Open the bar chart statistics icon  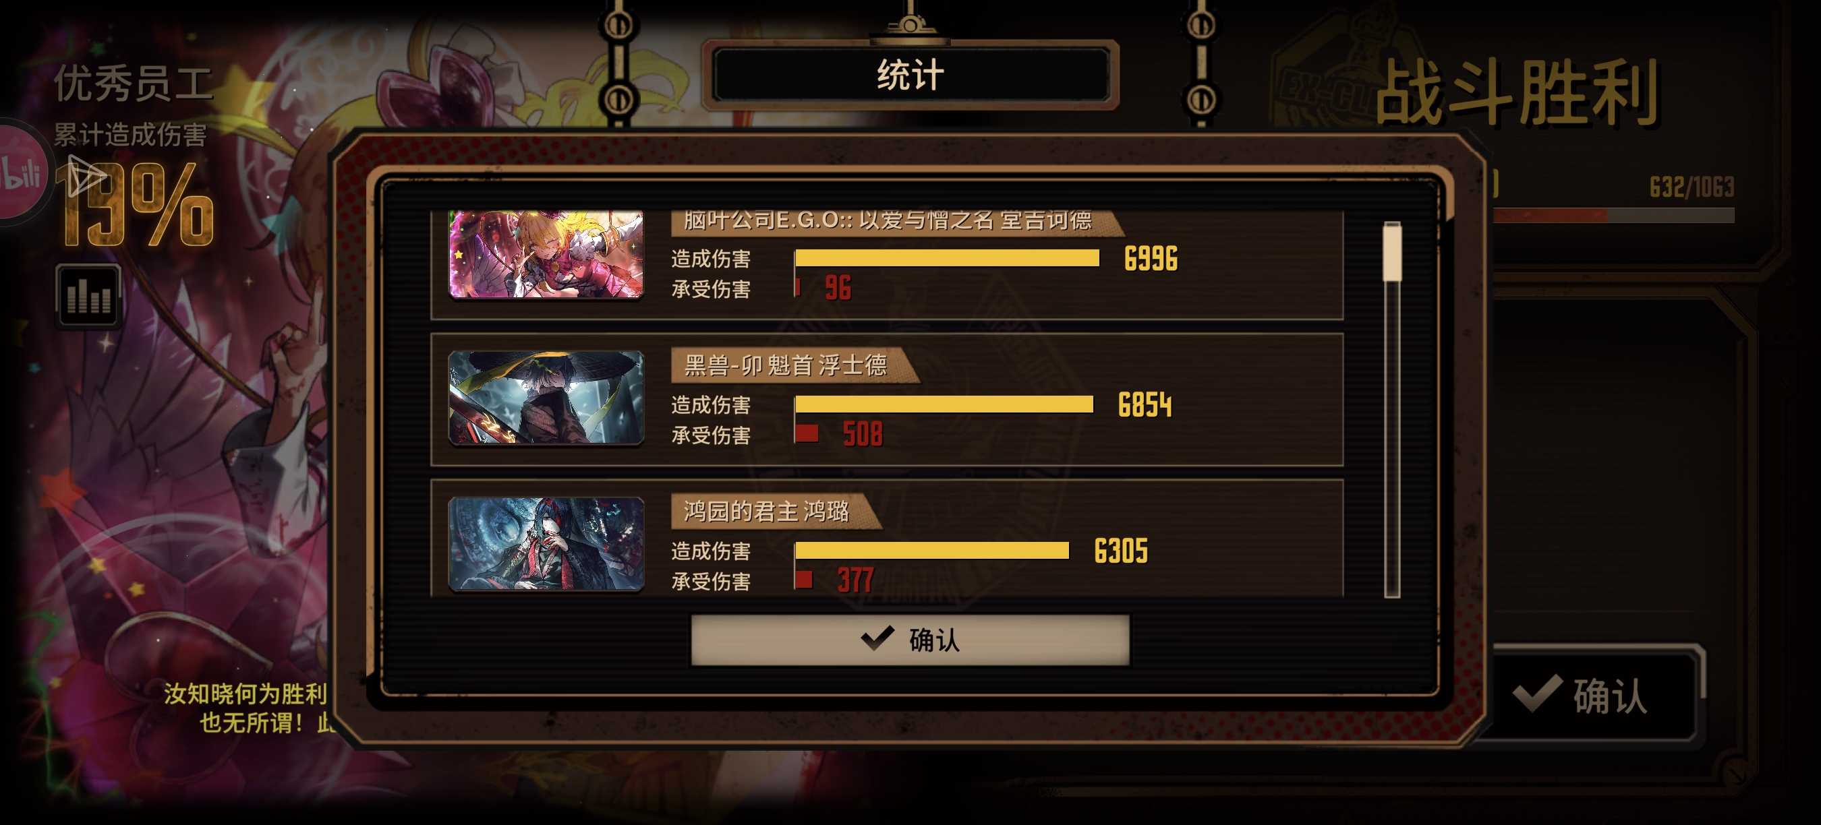pyautogui.click(x=88, y=296)
